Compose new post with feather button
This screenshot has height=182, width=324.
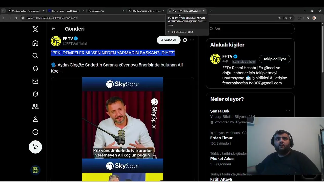pyautogui.click(x=35, y=147)
